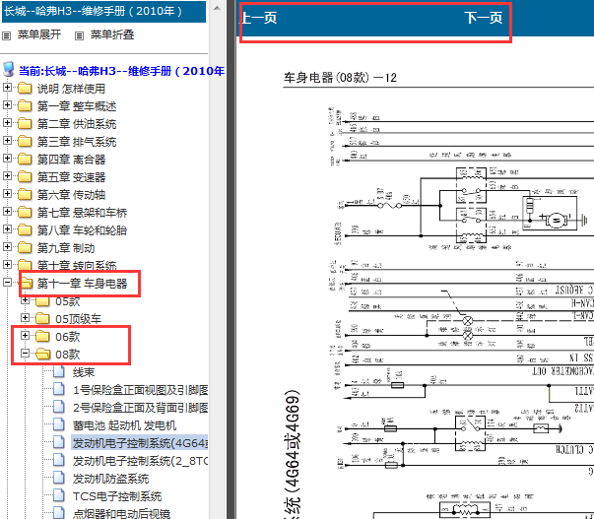Collapse the 08款 subfolder
This screenshot has width=594, height=519.
tap(25, 354)
